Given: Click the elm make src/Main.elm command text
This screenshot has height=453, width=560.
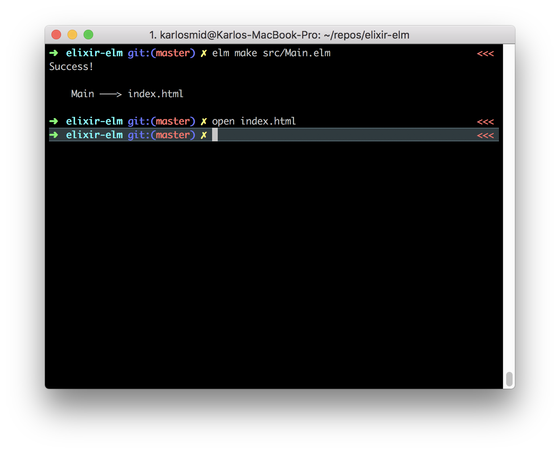Looking at the screenshot, I should (272, 53).
